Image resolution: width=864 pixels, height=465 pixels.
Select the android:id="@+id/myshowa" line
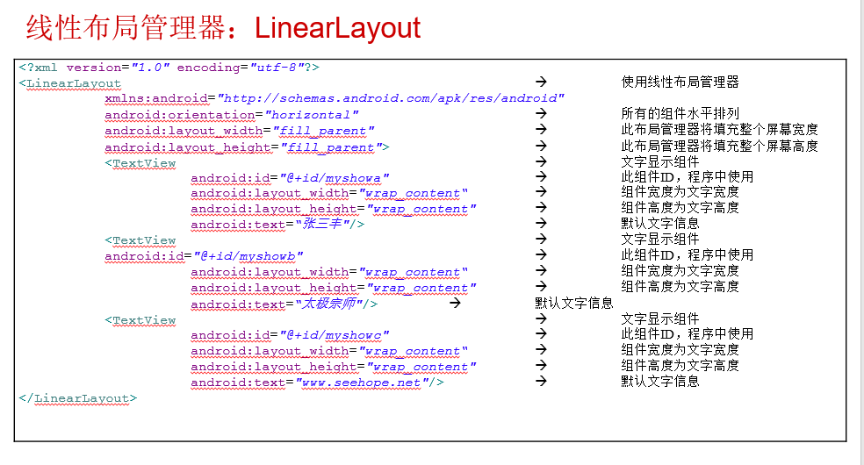click(x=290, y=178)
